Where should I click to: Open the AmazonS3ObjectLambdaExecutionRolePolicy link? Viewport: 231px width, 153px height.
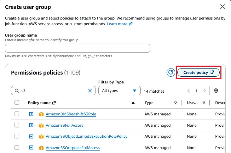point(86,136)
